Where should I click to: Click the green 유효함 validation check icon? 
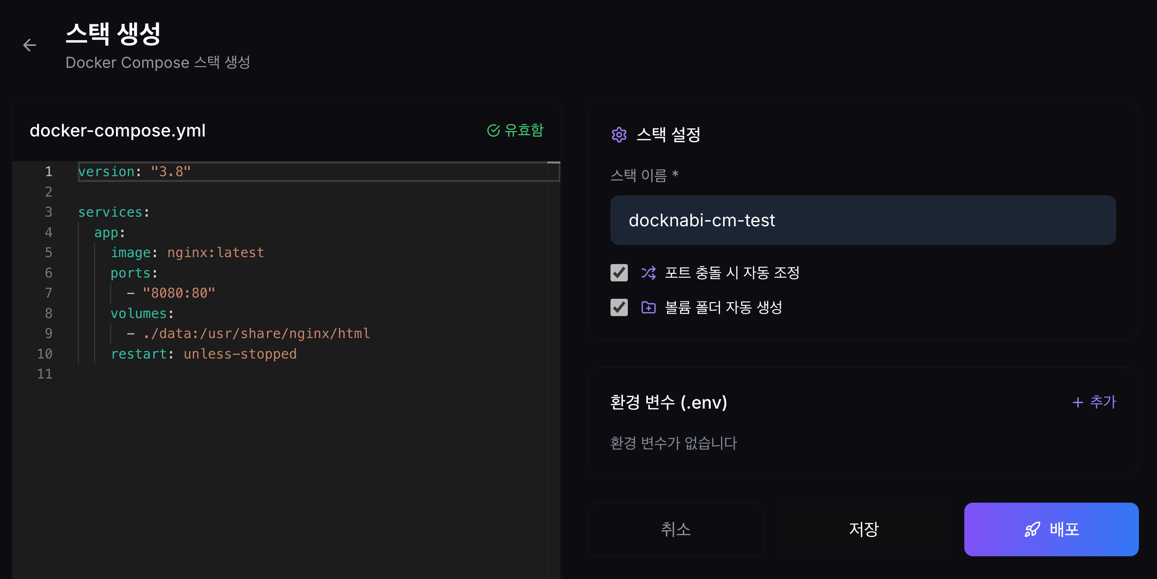pos(493,131)
